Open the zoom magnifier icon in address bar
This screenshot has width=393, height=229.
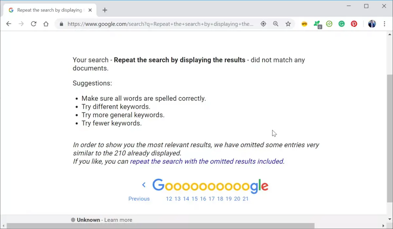point(276,24)
